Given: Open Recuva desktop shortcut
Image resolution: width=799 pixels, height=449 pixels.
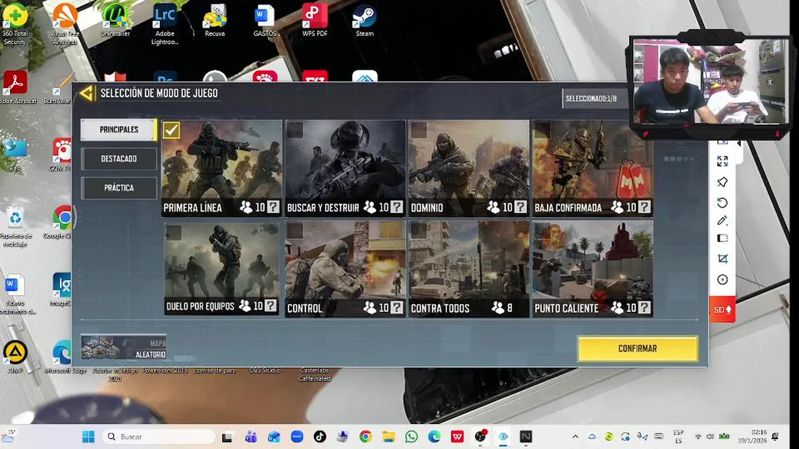Looking at the screenshot, I should click(x=215, y=21).
